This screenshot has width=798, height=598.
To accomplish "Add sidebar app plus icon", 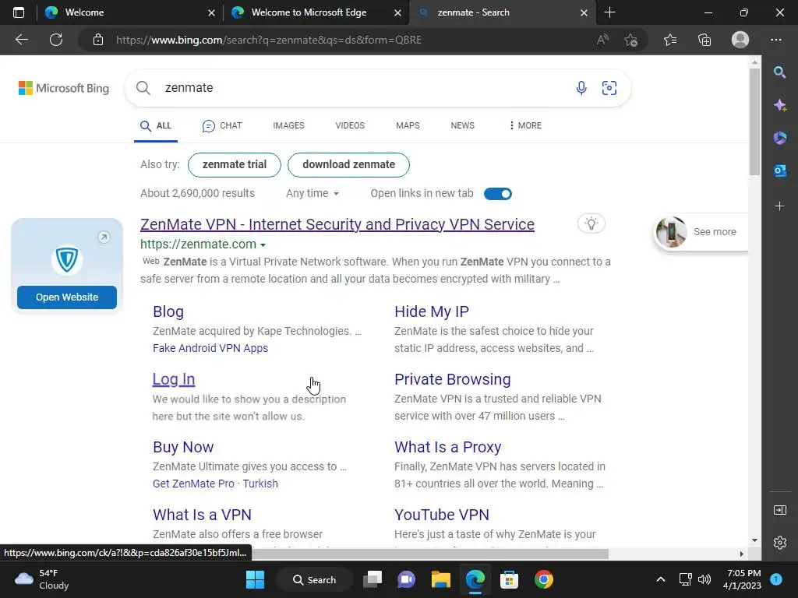I will (x=779, y=206).
